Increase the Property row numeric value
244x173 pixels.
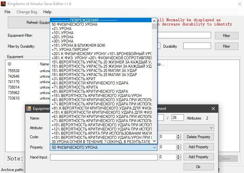coord(178,146)
